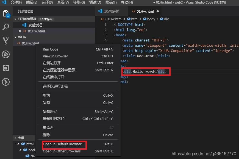Open the Source Control branch icon

coord(6,40)
